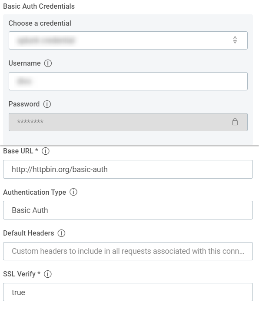Focus the Username input field

(128, 81)
